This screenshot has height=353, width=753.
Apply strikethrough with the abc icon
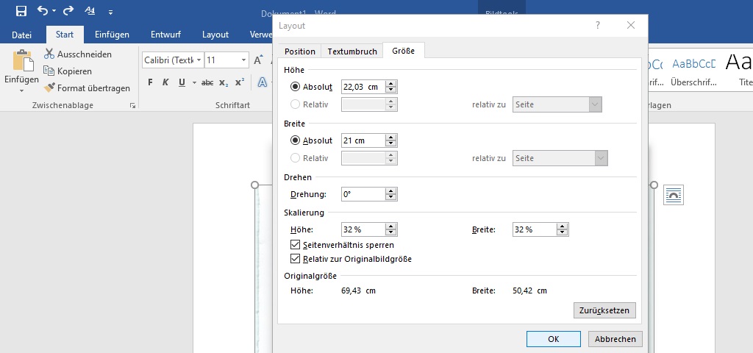[x=207, y=82]
